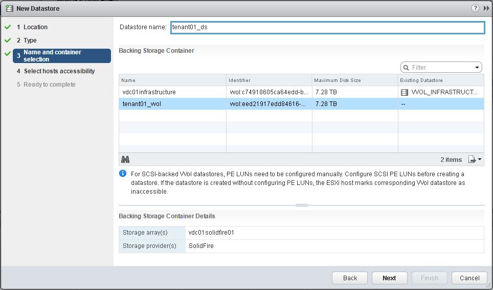The height and width of the screenshot is (290, 493).
Task: Click the Next button
Action: [389, 278]
